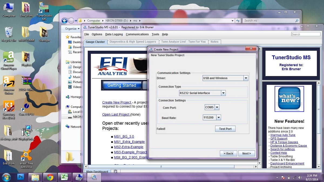Open the Organize dropdown in Explorer
Screen dimensions: 324x182
72,28
